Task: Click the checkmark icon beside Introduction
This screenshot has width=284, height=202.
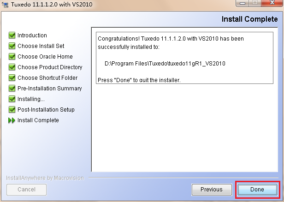Action: [x=12, y=36]
